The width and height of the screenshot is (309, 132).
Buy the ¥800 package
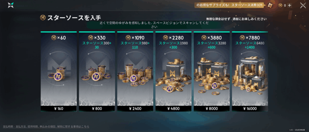click(97, 109)
